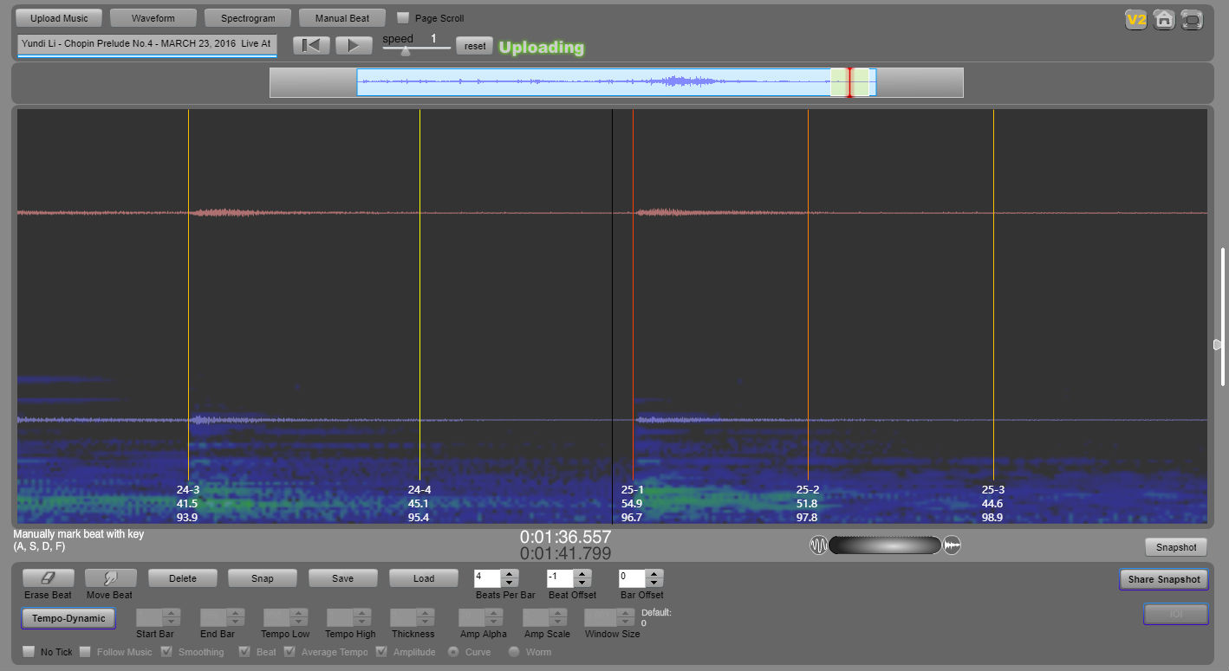Open the home icon button

click(1164, 20)
